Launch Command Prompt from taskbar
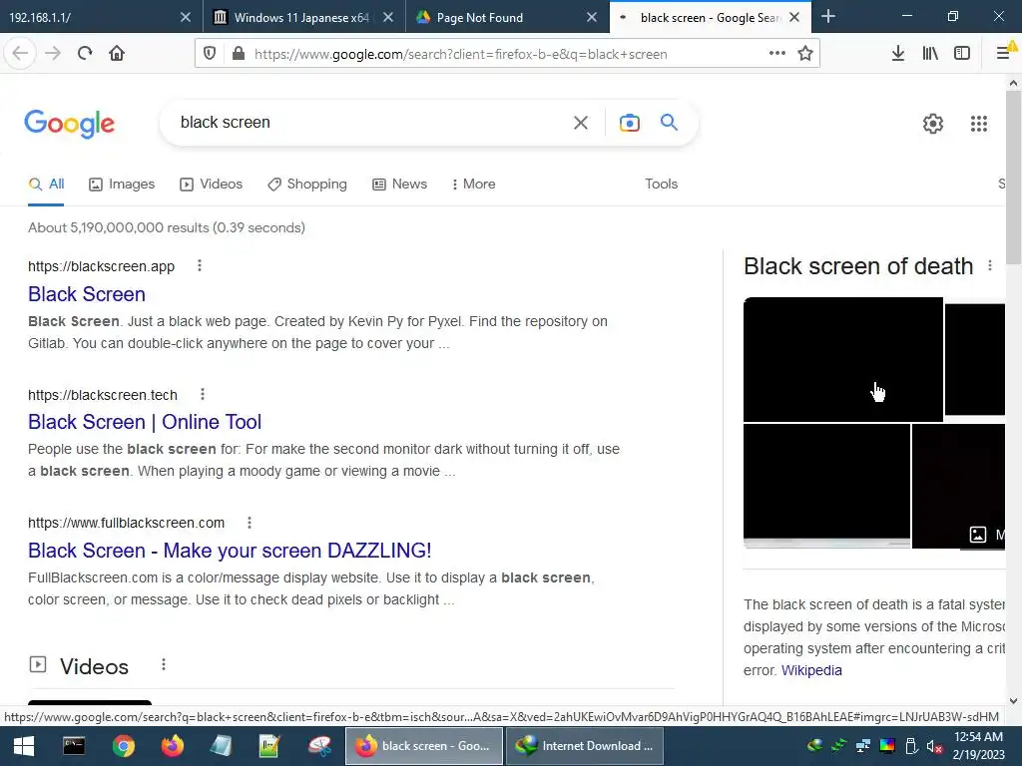 click(x=74, y=746)
